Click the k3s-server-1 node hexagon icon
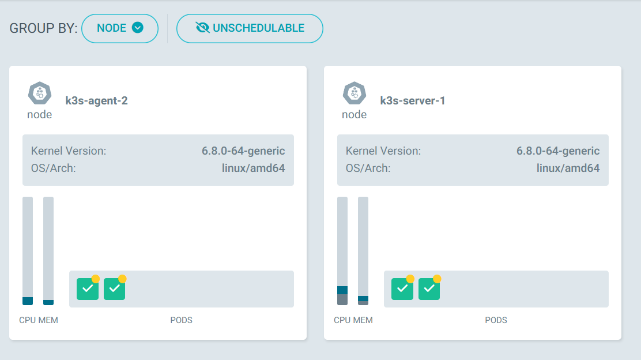Image resolution: width=641 pixels, height=360 pixels. coord(355,93)
